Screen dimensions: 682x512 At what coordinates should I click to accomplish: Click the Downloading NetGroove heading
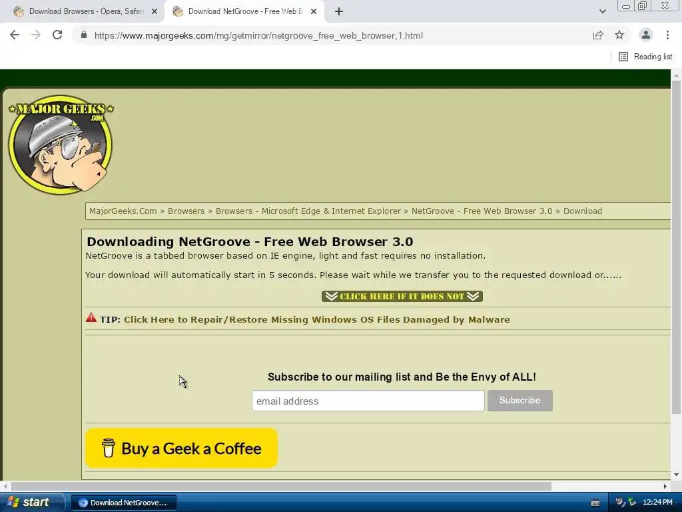250,241
